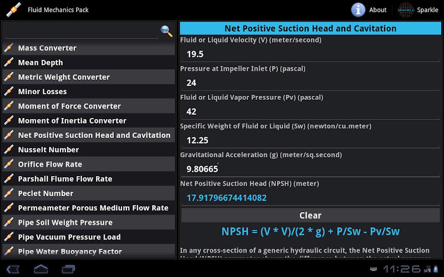Click the pipe icon beside Mass Converter
Screen dimensions: 444x277
[x=9, y=48]
